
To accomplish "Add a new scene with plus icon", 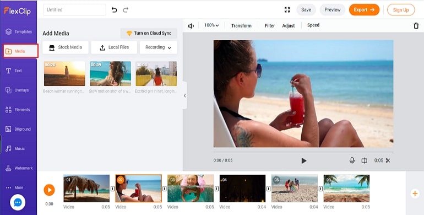I will 415,193.
